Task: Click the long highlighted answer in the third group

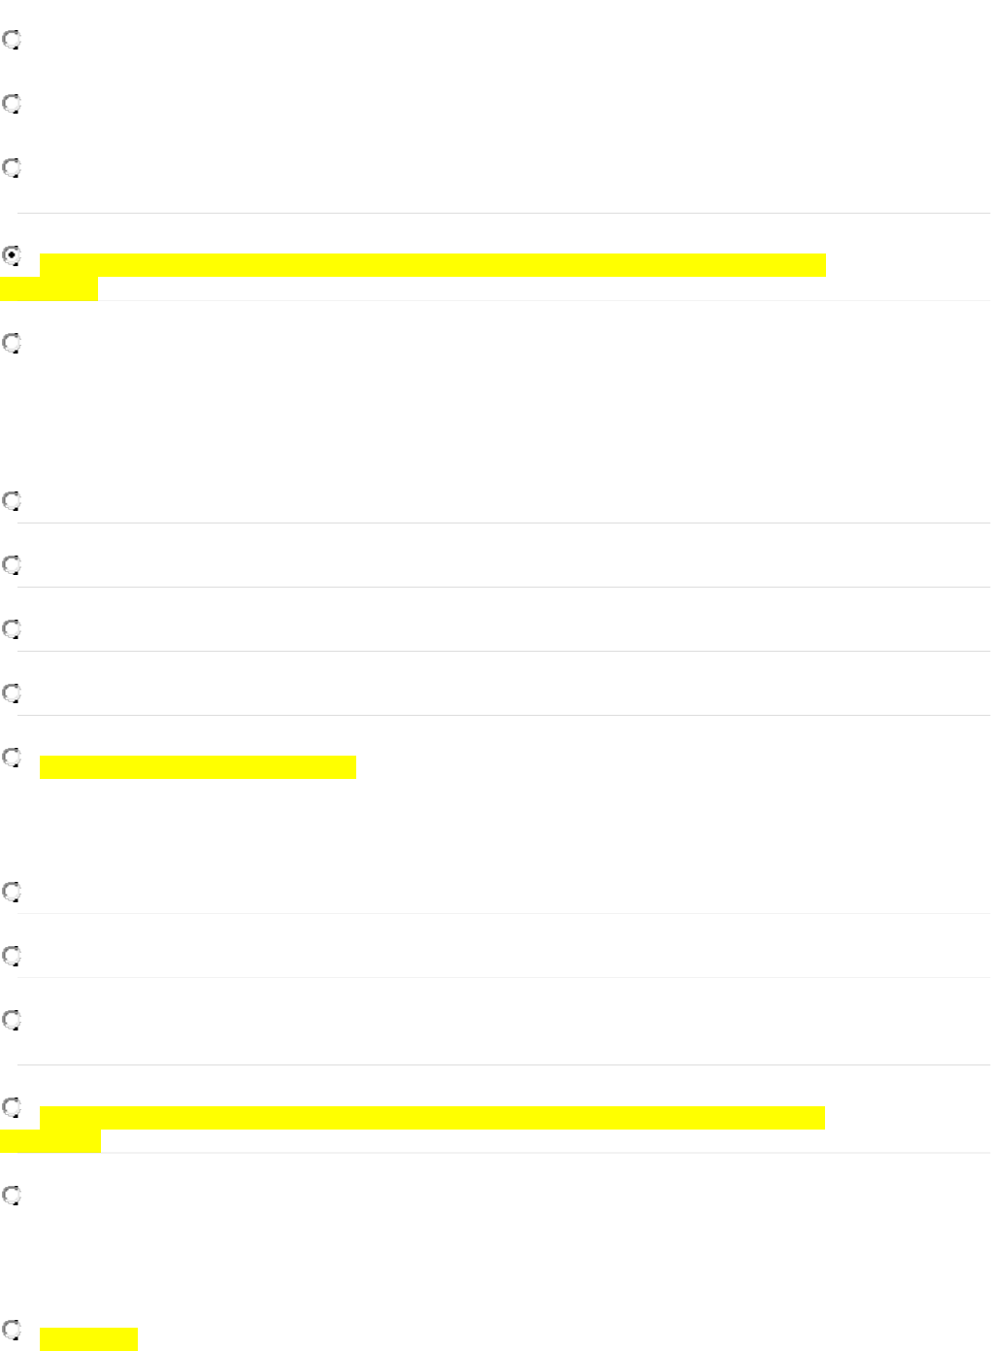Action: 432,1118
